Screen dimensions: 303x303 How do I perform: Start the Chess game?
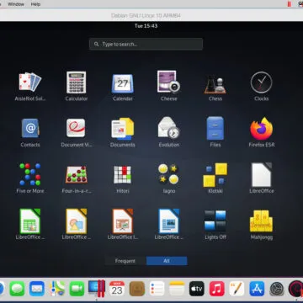tap(215, 84)
